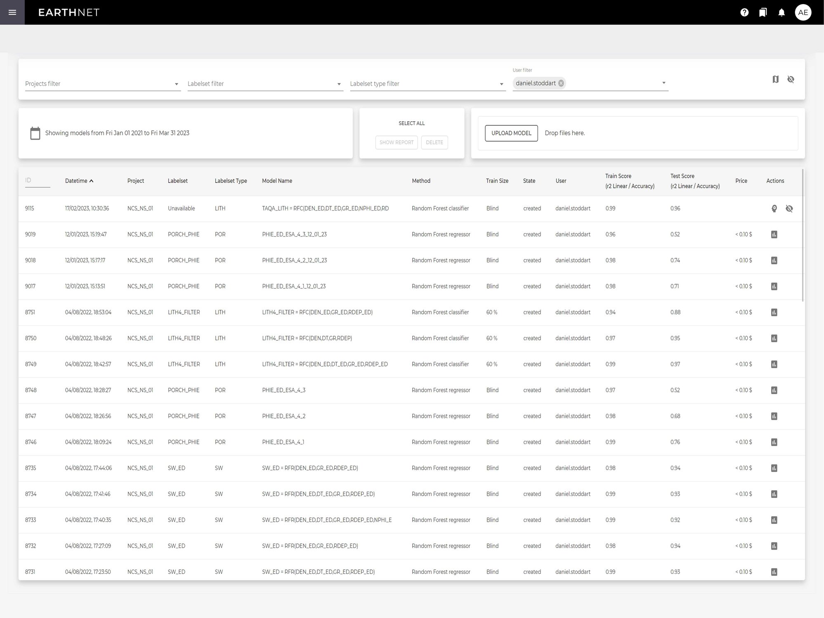Toggle hidden models eye icon in filter bar
Screen dimensions: 824x618
point(791,79)
